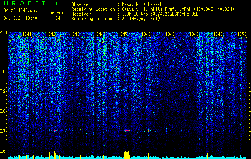Select the filename 0412211040.png
Viewport: 251px width, 159px height.
(20, 10)
